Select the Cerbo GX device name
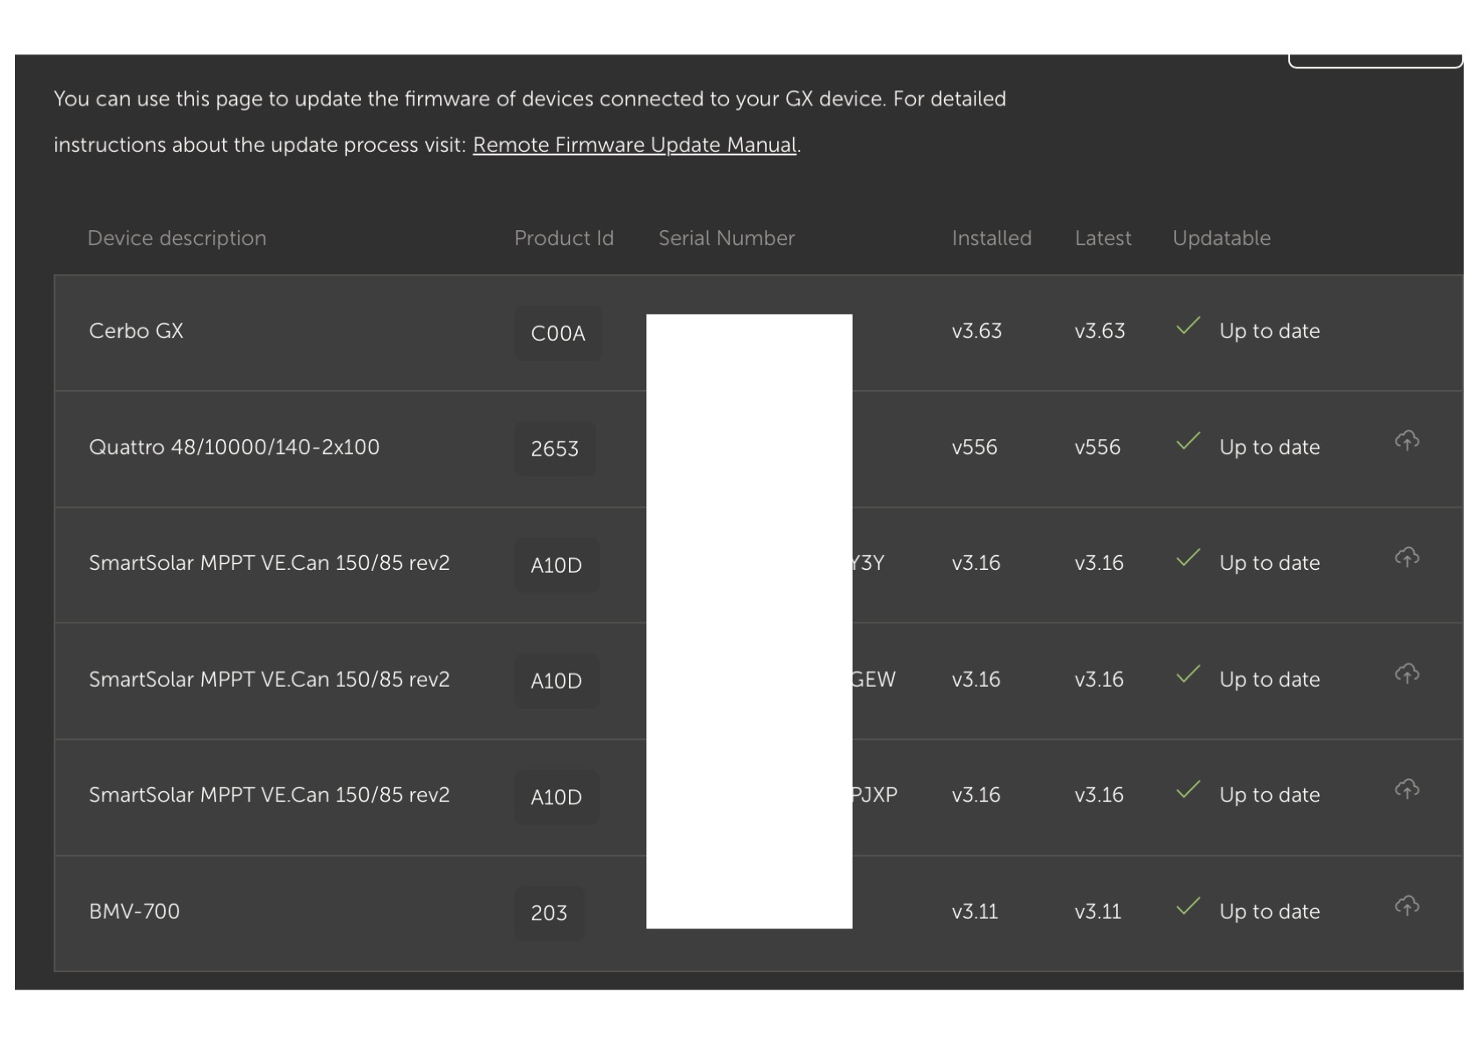 click(x=136, y=331)
